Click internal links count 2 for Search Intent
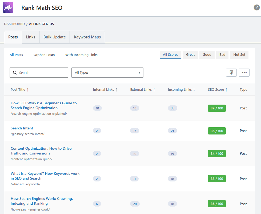Viewport: 261px width, 214px height. click(97, 131)
